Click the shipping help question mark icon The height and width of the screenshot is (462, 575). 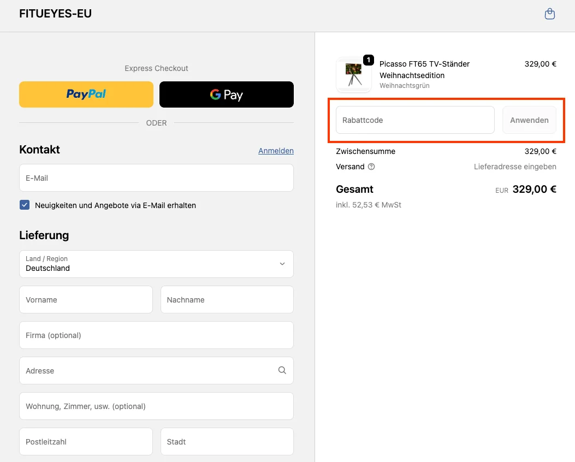pos(371,167)
